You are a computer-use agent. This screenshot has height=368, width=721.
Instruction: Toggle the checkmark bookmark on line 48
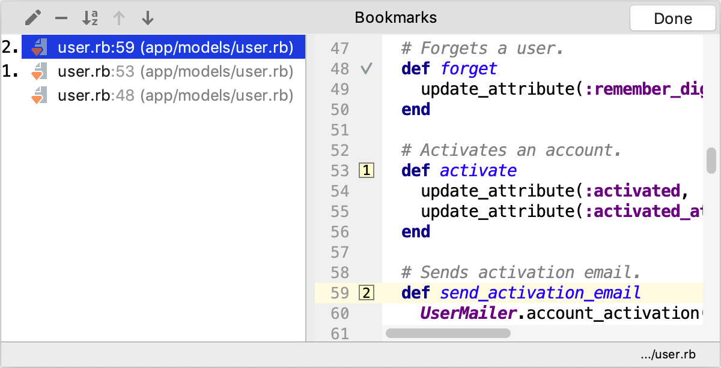(x=367, y=69)
